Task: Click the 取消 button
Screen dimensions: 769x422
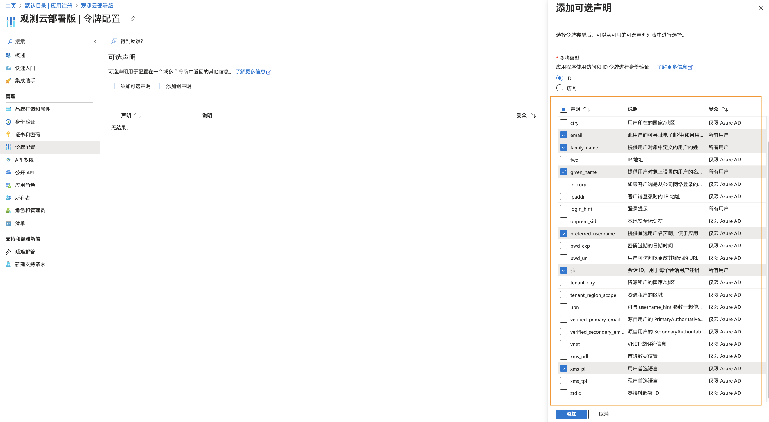Action: [604, 414]
